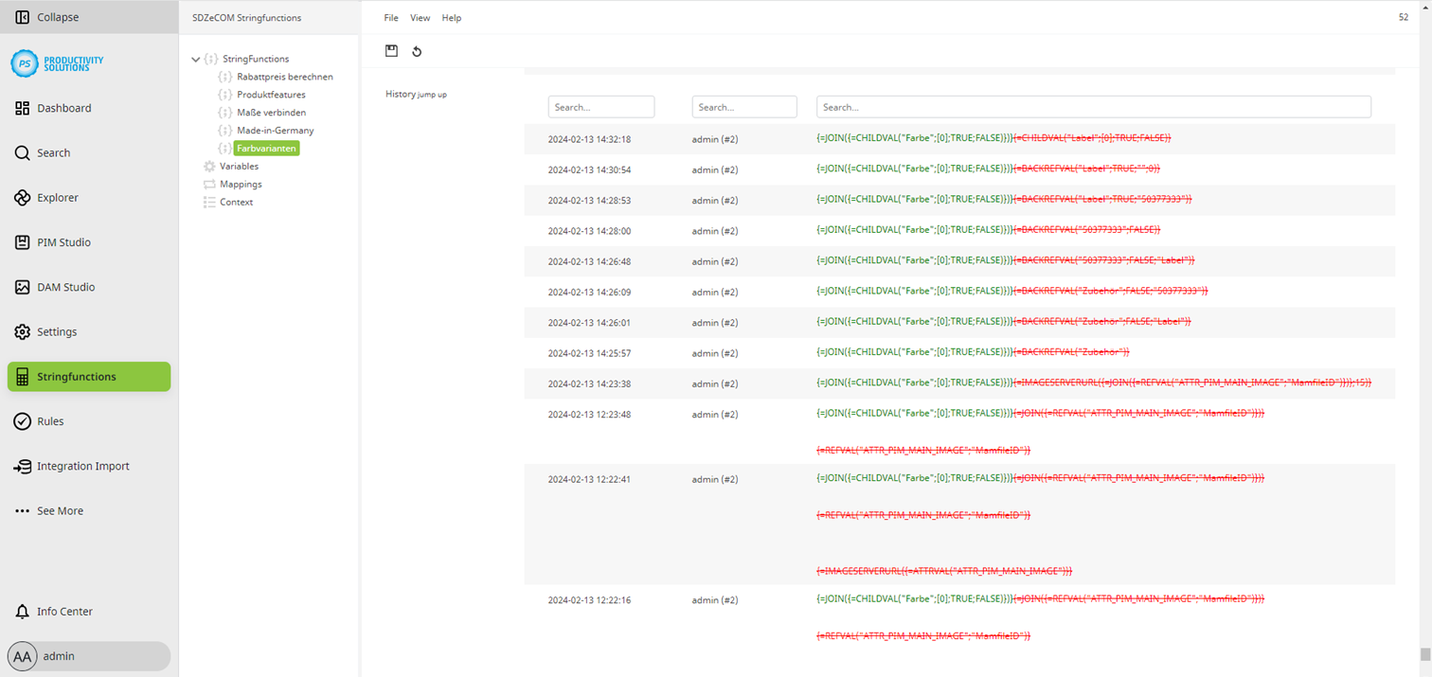Save the current string function
The image size is (1432, 677).
391,50
